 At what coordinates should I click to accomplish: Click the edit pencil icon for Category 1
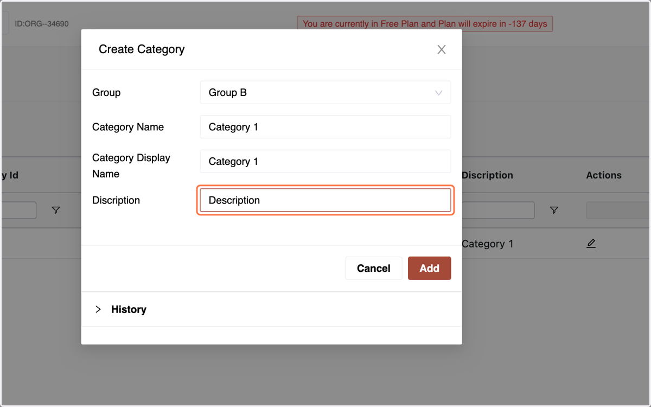tap(591, 244)
